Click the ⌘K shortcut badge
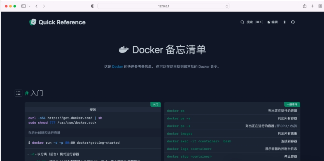This screenshot has width=324, height=161. pos(259,22)
